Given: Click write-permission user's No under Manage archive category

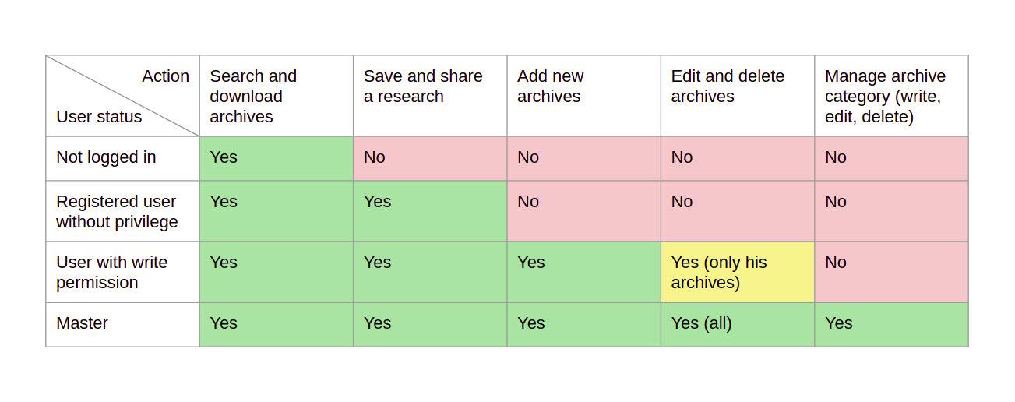Looking at the screenshot, I should 892,272.
